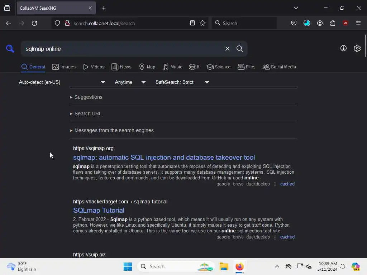This screenshot has width=367, height=275.
Task: Open the clock showing 10:39 AM
Action: [327, 266]
